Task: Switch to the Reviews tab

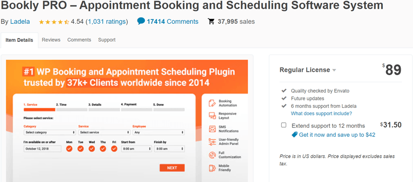Action: pyautogui.click(x=51, y=40)
